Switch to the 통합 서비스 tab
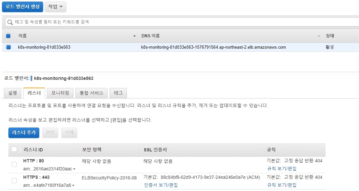The image size is (359, 191). pos(91,93)
